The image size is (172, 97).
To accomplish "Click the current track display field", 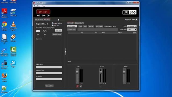I will pyautogui.click(x=98, y=30).
